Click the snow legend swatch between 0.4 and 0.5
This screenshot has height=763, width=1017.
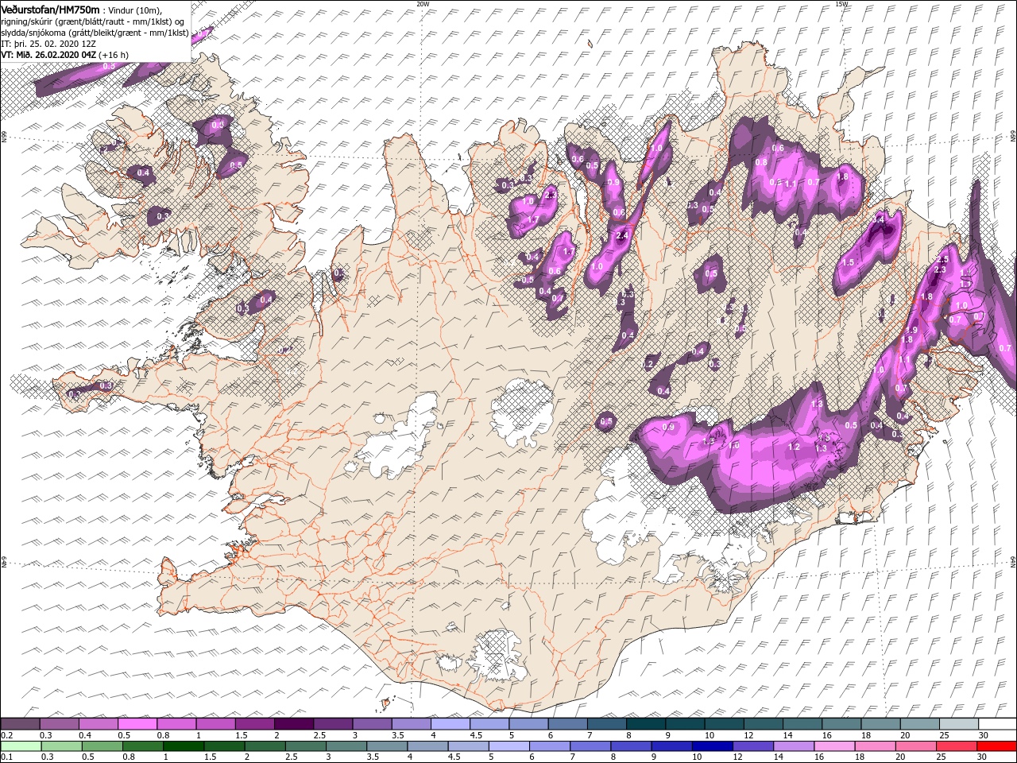99,724
